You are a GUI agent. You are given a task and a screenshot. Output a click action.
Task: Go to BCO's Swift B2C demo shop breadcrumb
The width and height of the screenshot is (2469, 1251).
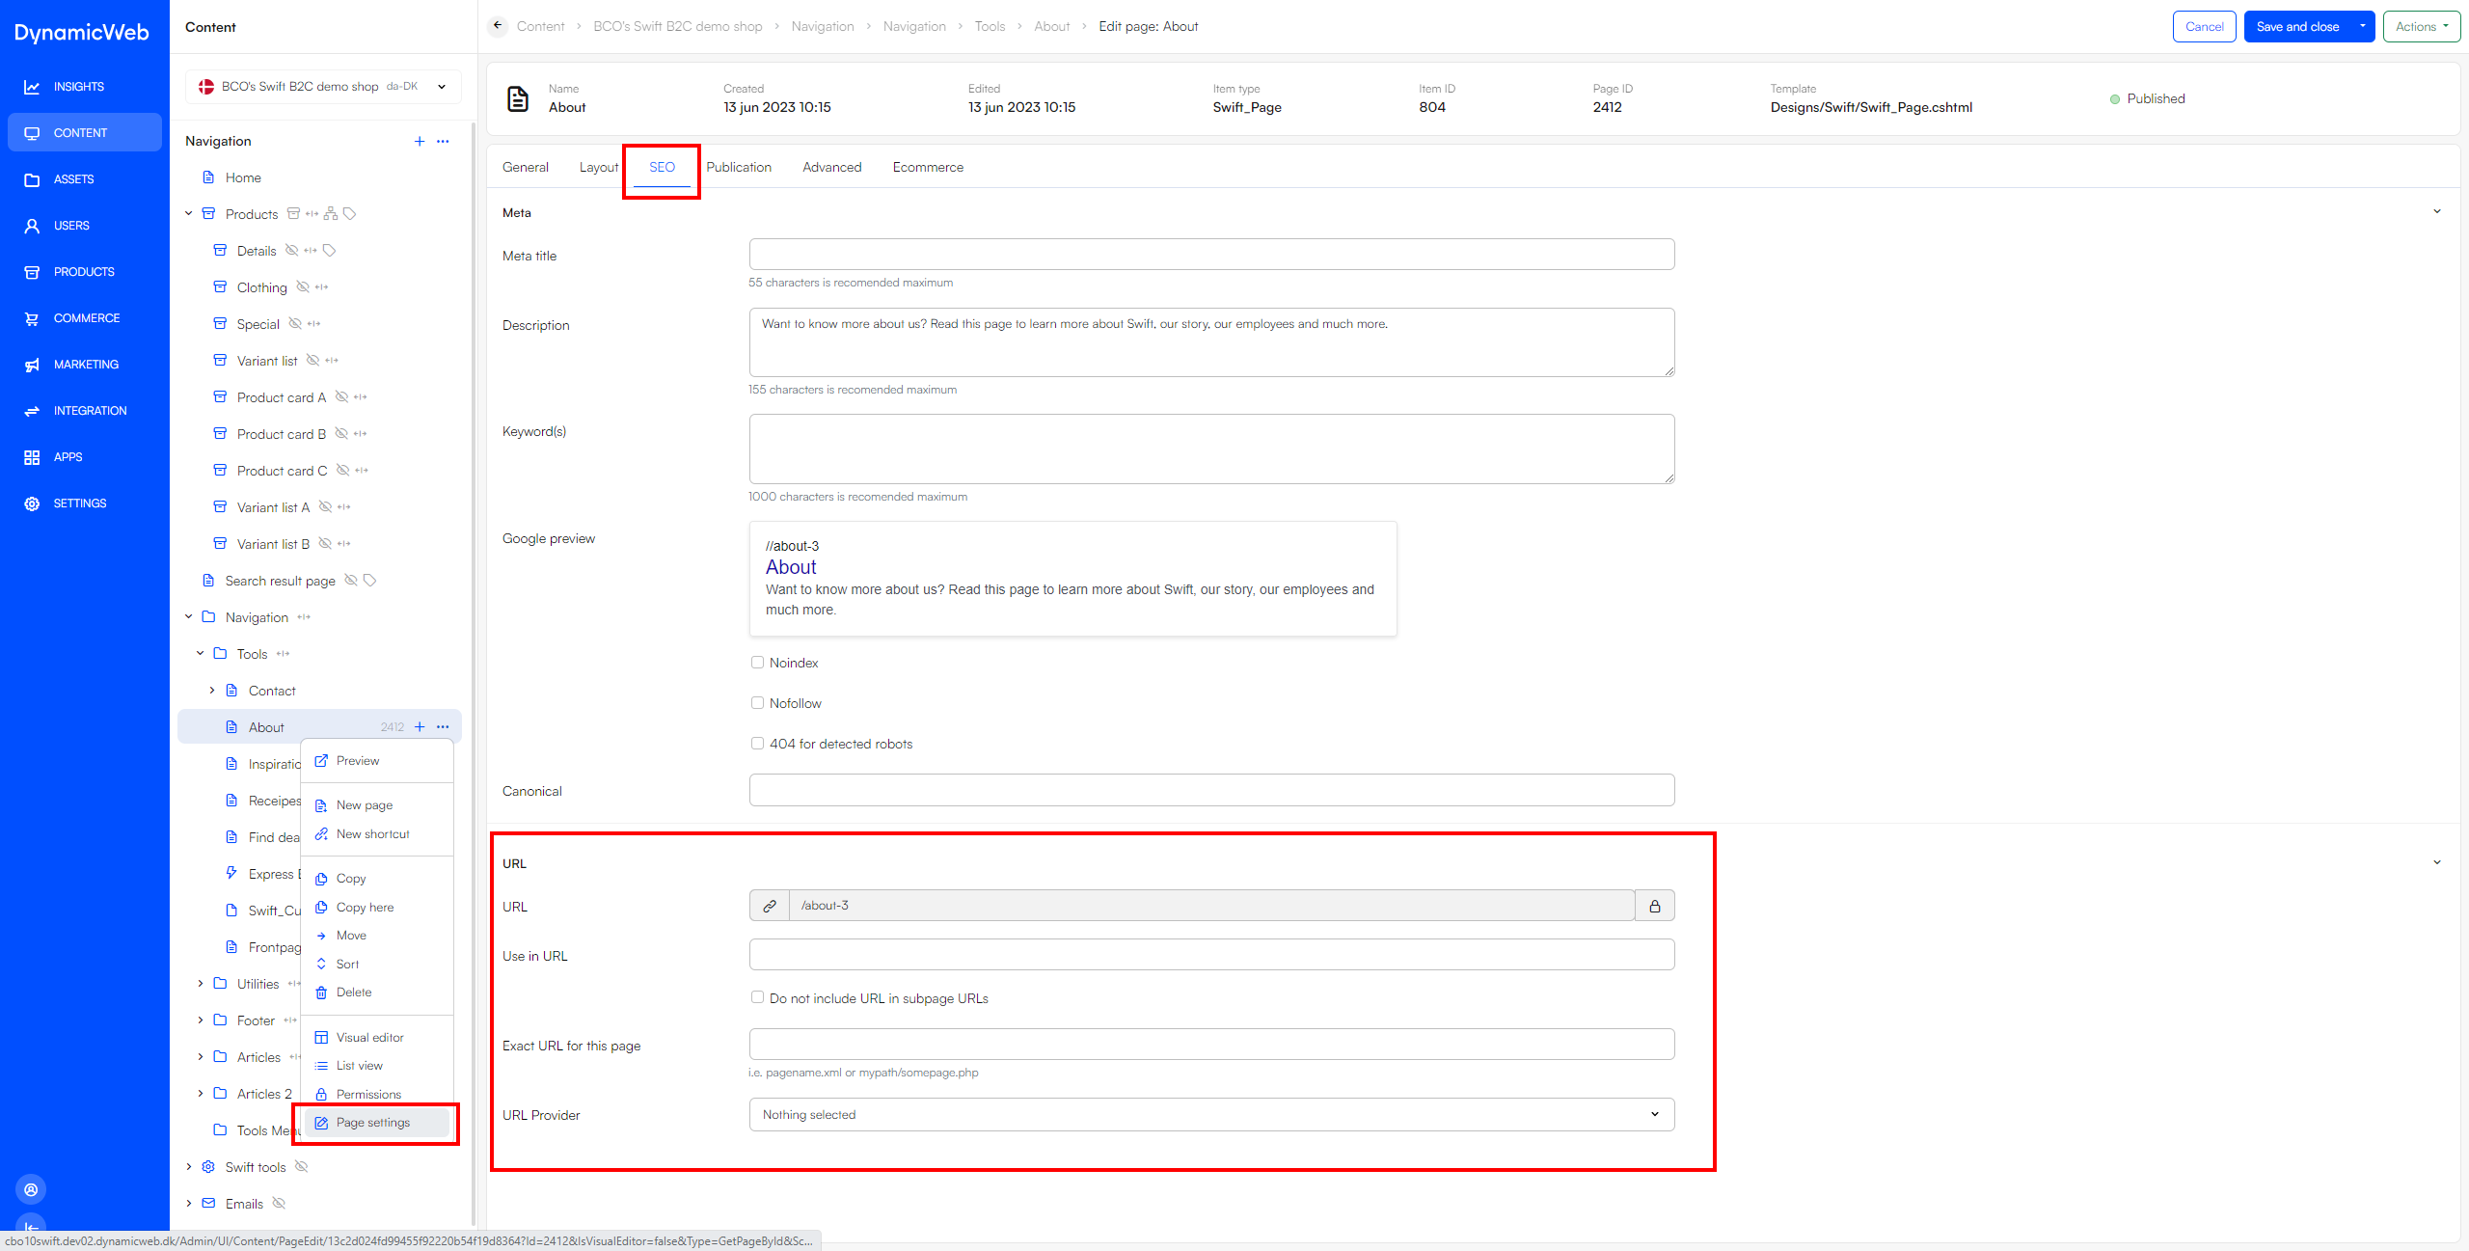(x=678, y=27)
